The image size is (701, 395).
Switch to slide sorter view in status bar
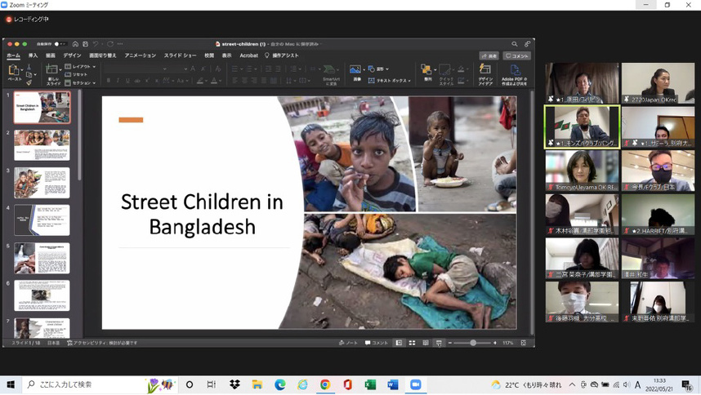click(x=412, y=343)
